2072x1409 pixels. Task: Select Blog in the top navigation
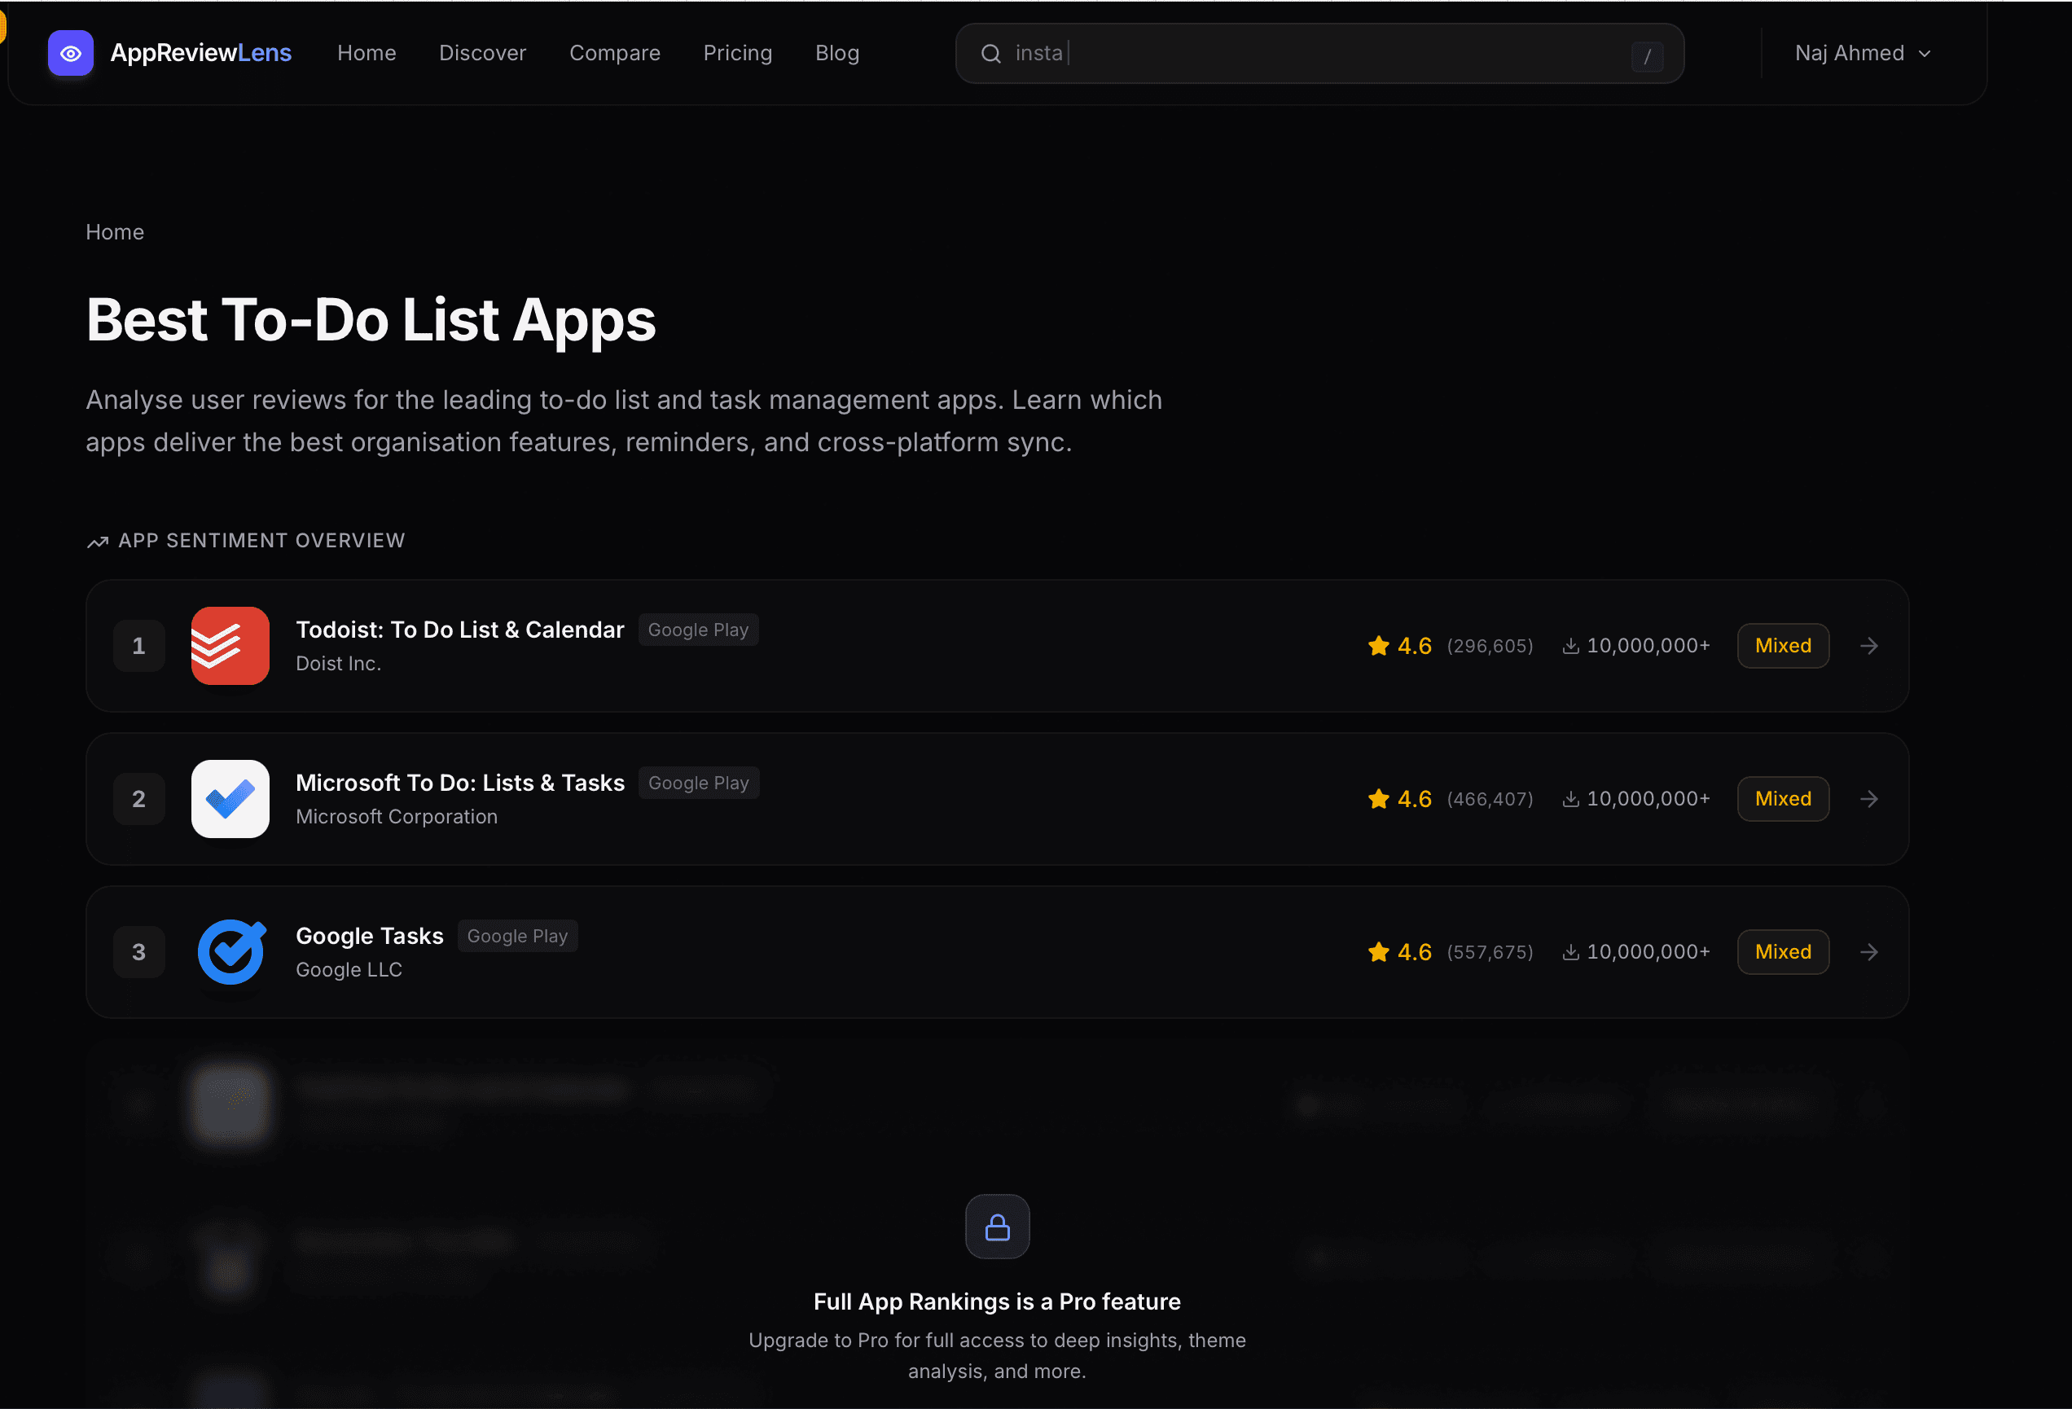(836, 53)
